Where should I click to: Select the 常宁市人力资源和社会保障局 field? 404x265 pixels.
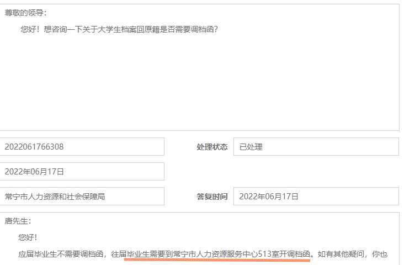point(82,197)
